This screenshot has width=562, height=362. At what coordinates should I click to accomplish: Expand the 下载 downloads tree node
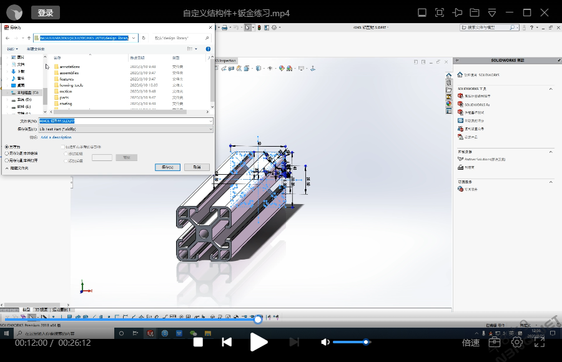pos(7,71)
